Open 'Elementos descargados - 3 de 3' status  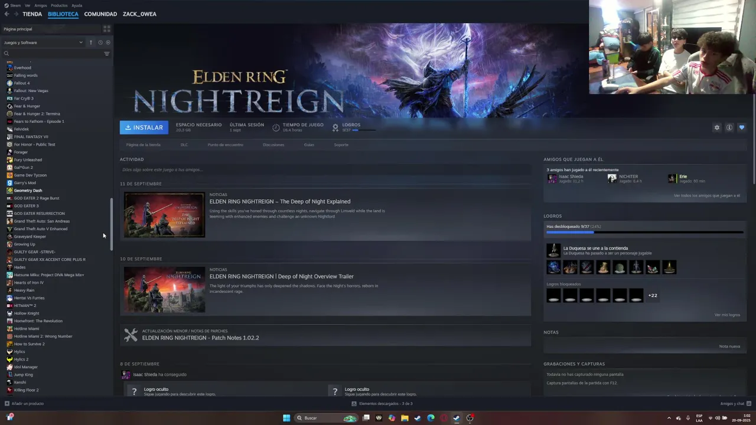click(382, 404)
